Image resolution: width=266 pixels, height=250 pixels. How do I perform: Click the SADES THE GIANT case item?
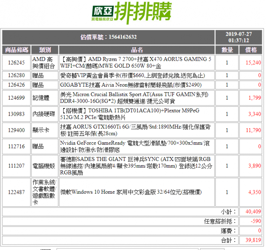[137, 166]
